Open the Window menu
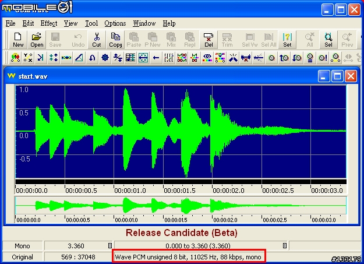The height and width of the screenshot is (264, 364). (144, 23)
